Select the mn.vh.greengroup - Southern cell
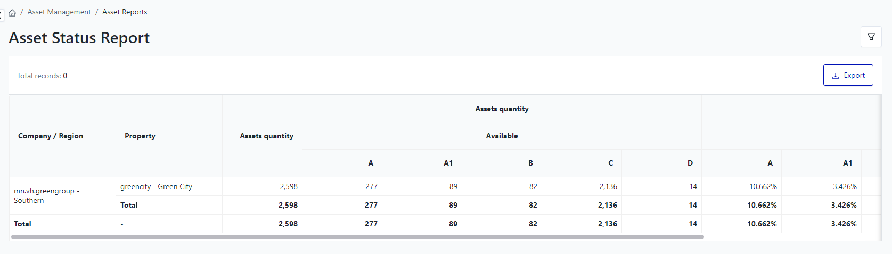The width and height of the screenshot is (892, 254). 47,195
